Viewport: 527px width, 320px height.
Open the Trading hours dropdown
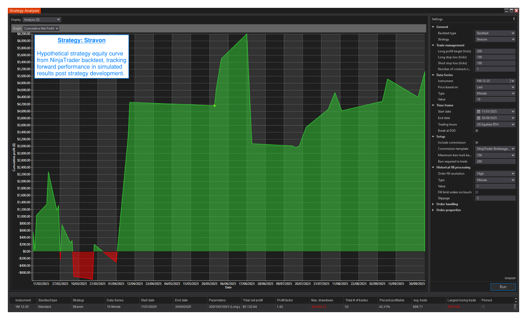(x=495, y=125)
